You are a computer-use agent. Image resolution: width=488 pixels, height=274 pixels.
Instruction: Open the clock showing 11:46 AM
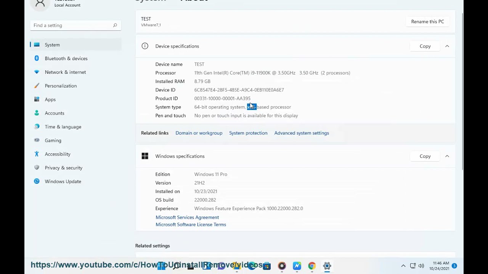pyautogui.click(x=439, y=266)
